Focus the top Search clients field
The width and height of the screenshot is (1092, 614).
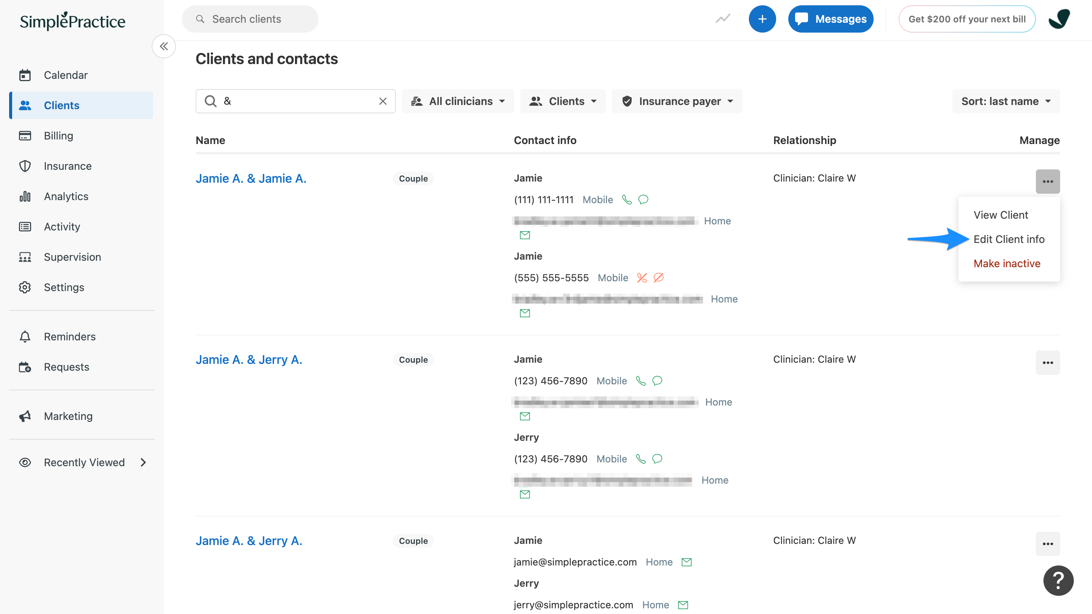pos(250,19)
